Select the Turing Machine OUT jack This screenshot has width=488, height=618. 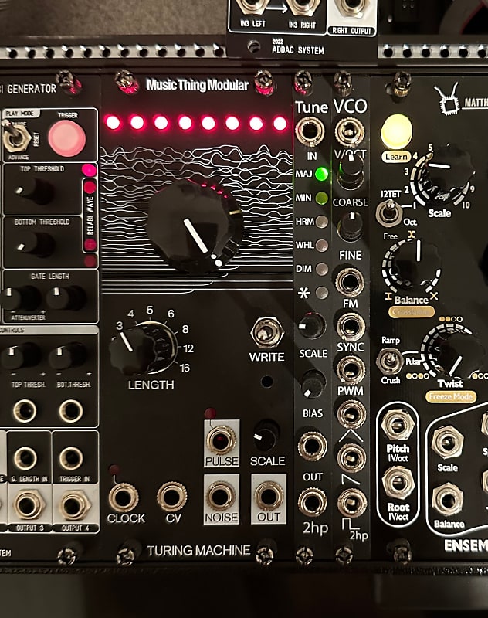(x=269, y=497)
